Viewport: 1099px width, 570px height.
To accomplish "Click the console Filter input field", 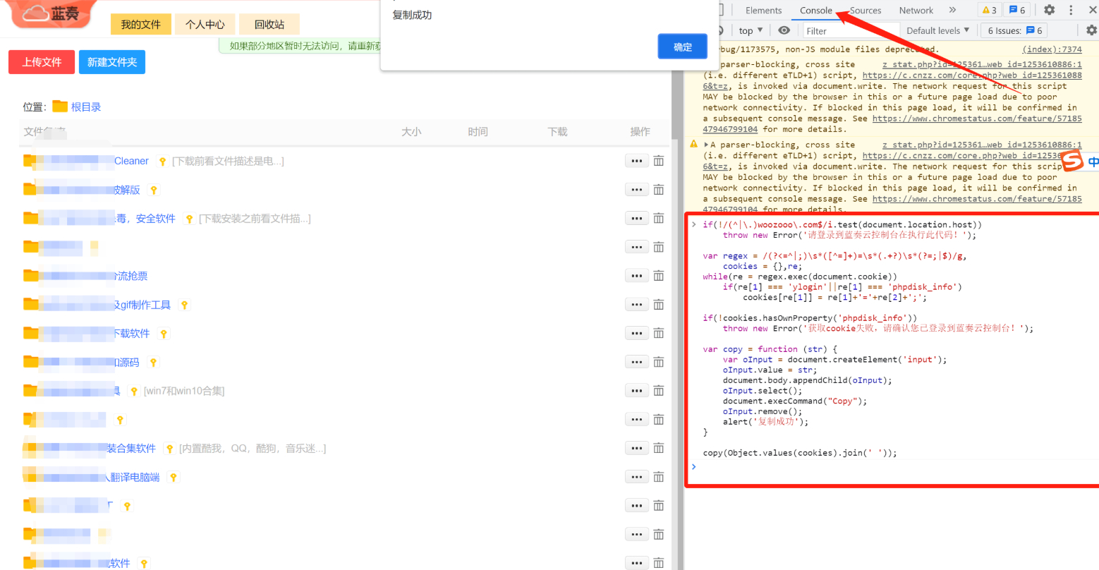I will coord(851,30).
